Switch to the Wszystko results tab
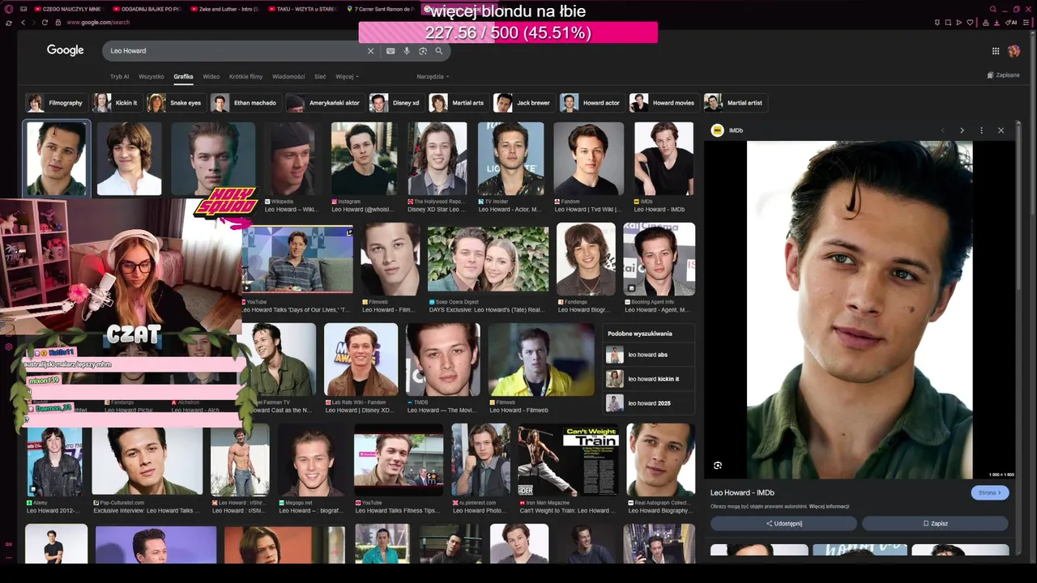1037x583 pixels. 151,77
